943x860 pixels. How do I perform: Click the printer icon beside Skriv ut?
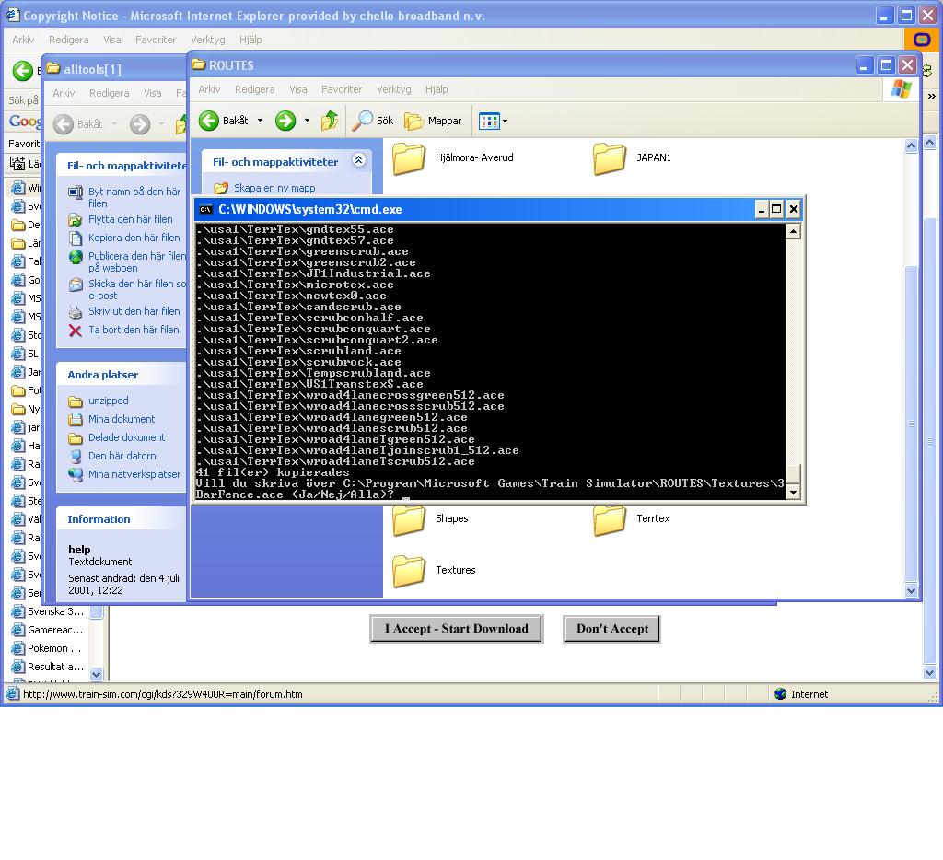pos(76,311)
